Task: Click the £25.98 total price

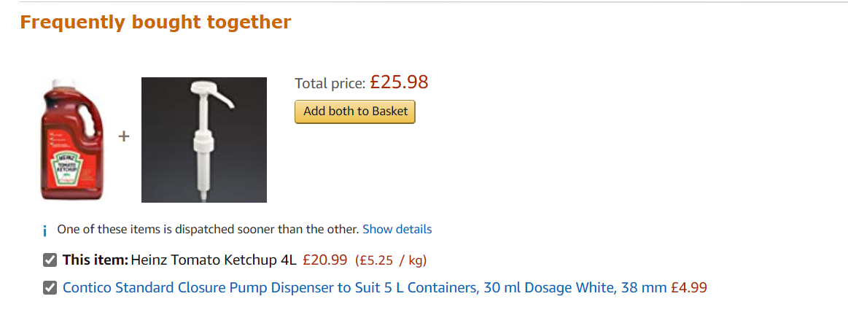Action: pyautogui.click(x=399, y=82)
